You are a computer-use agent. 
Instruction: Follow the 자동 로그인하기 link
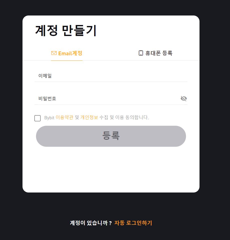[x=133, y=223]
